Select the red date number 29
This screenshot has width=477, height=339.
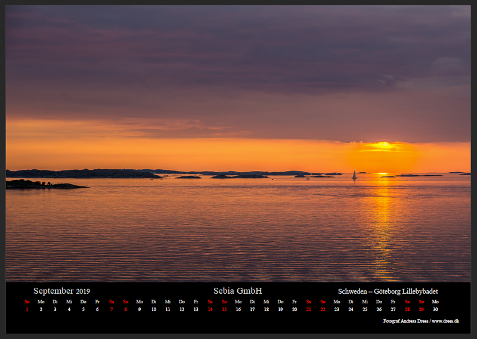pyautogui.click(x=422, y=309)
